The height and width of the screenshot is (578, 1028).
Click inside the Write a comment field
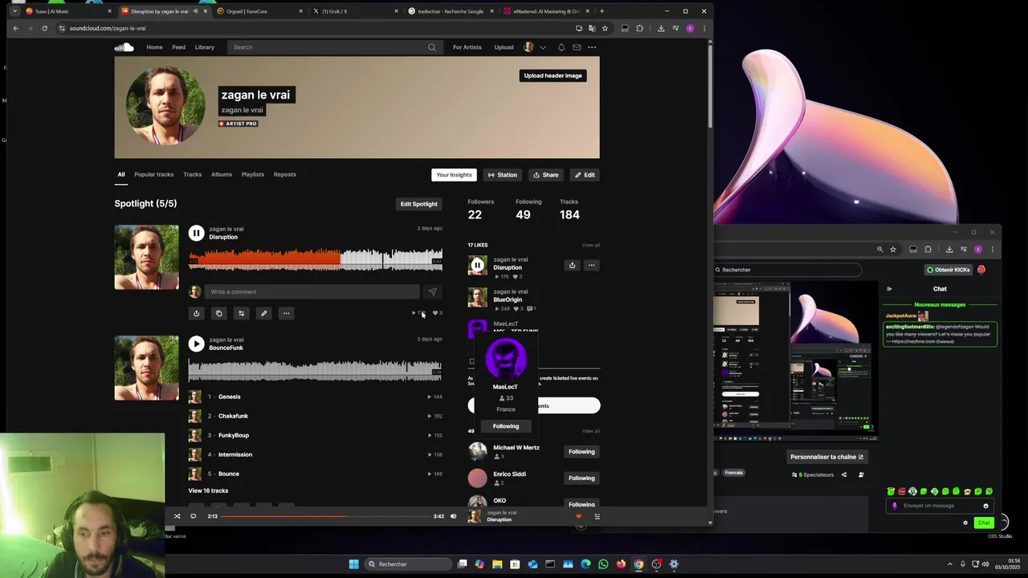pos(312,291)
